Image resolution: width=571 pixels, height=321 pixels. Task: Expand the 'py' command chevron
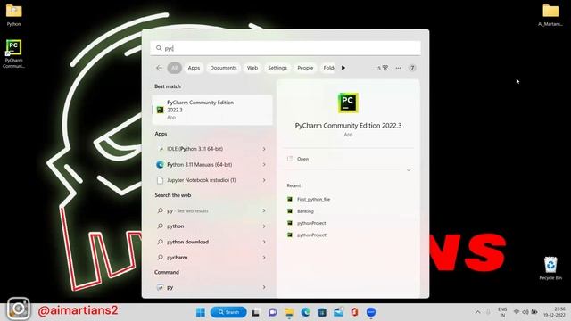pyautogui.click(x=264, y=287)
